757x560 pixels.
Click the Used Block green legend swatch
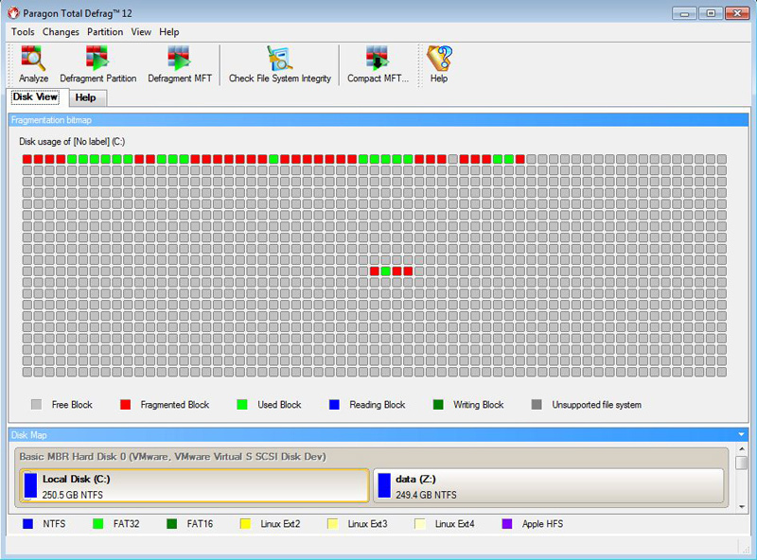242,405
